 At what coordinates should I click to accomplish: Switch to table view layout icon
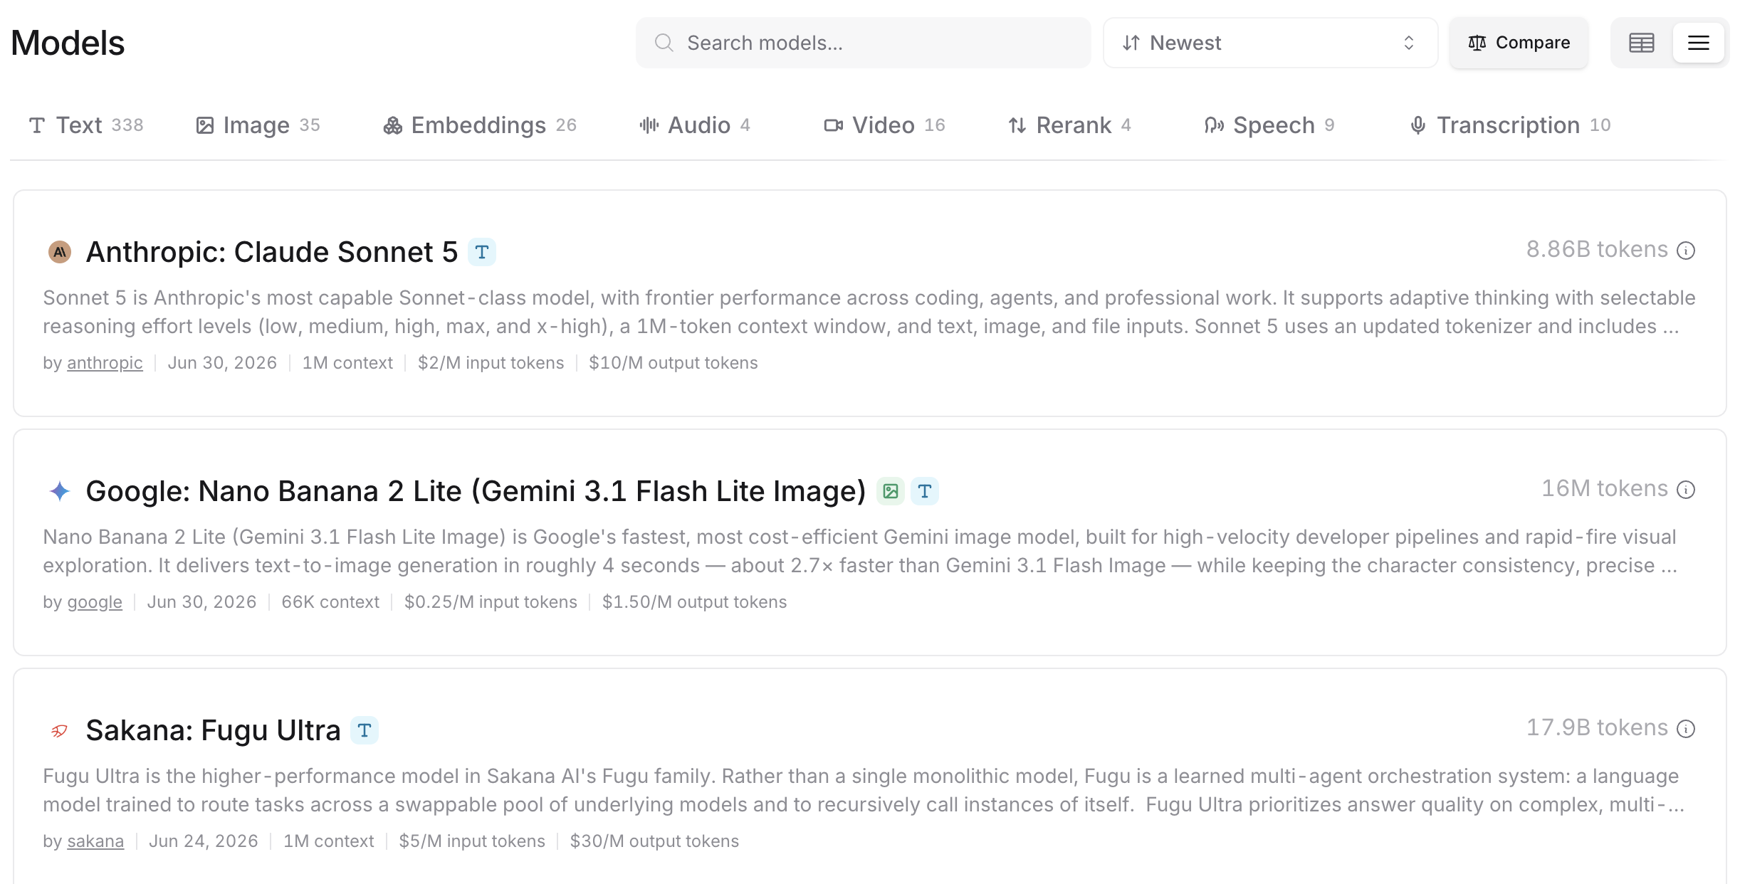click(x=1642, y=43)
